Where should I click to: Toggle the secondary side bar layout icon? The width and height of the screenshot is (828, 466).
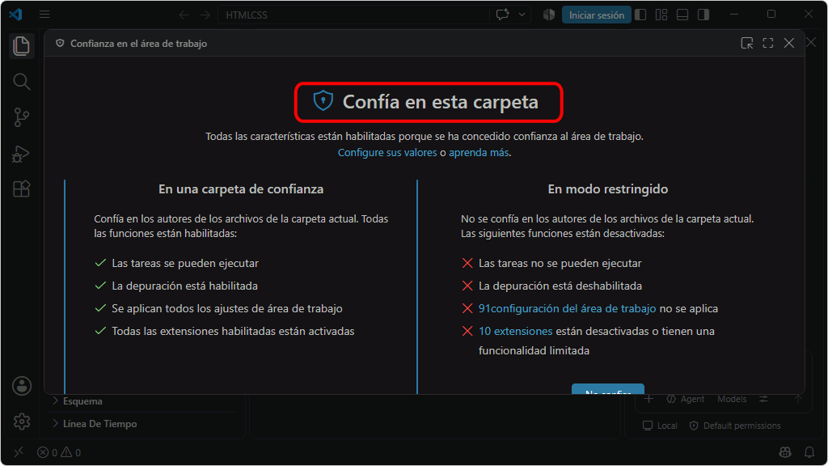click(703, 15)
